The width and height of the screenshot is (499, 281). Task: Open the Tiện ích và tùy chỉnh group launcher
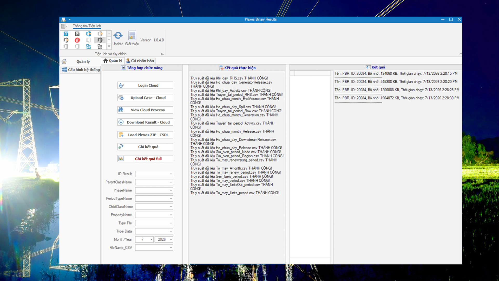[x=162, y=54]
